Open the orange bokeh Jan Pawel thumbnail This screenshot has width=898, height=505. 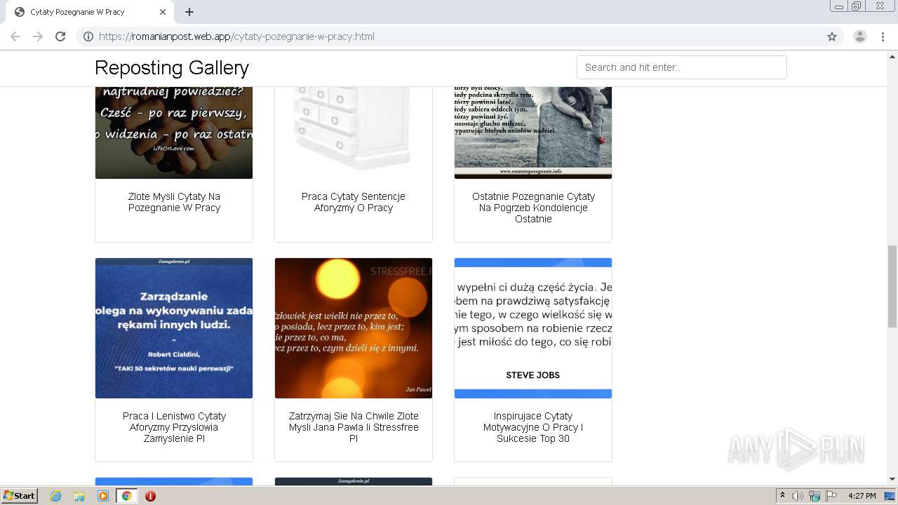click(x=354, y=328)
